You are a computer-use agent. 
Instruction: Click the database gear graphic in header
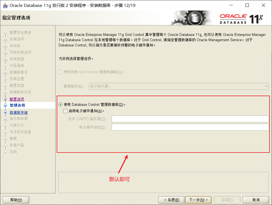pos(191,18)
